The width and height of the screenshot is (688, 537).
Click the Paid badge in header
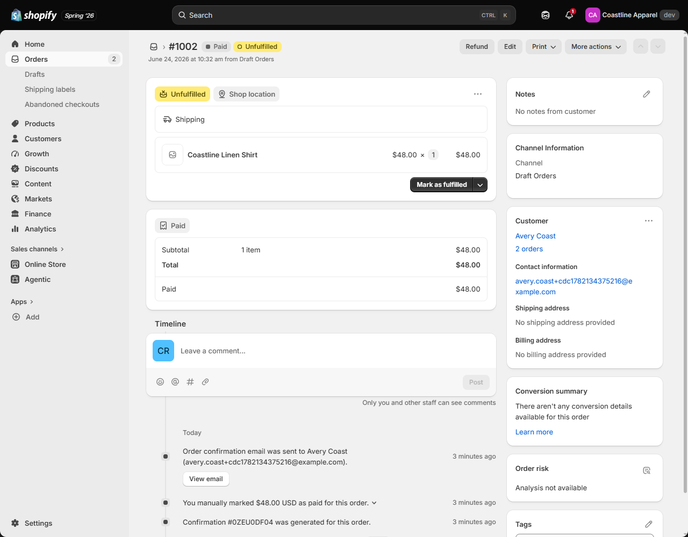216,47
